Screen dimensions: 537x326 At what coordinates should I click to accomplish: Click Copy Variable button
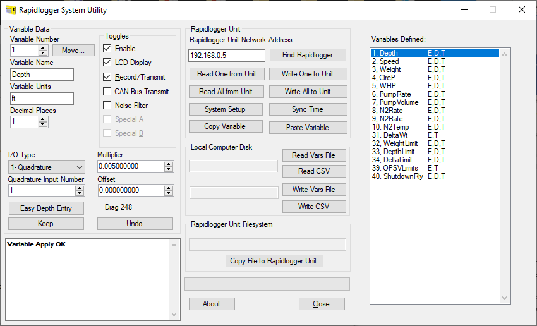[226, 126]
